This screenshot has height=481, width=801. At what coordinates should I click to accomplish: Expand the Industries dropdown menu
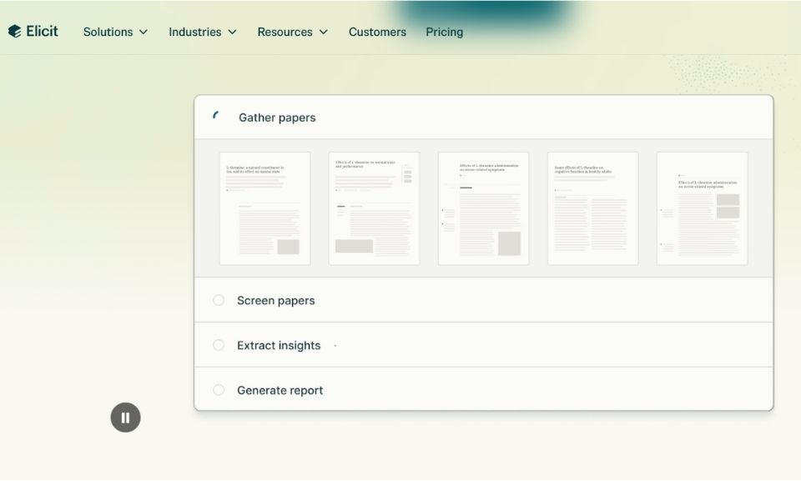pyautogui.click(x=203, y=32)
